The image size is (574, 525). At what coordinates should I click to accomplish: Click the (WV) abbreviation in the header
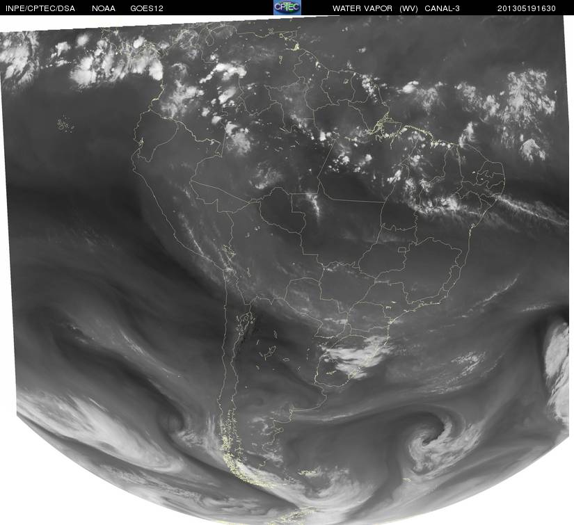408,8
